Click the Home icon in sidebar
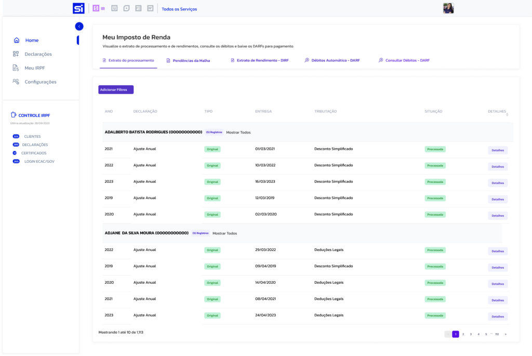This screenshot has width=532, height=356. click(17, 41)
